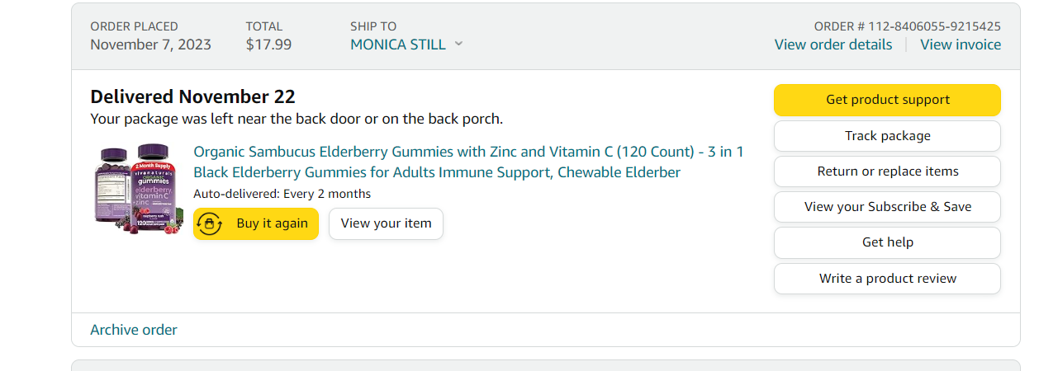Choose Return or replace items
Image resolution: width=1058 pixels, height=371 pixels.
coord(887,171)
